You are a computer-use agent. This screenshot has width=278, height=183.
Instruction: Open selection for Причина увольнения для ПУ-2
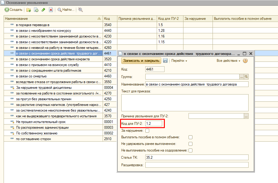pyautogui.click(x=246, y=116)
